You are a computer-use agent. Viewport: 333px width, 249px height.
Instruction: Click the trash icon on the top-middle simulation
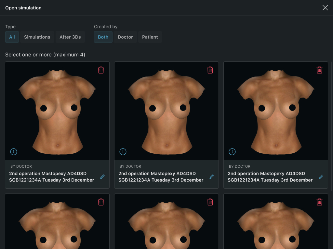tap(210, 70)
